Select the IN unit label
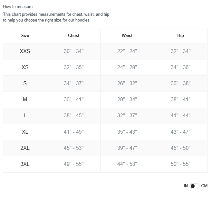The height and width of the screenshot is (197, 212). point(186,186)
